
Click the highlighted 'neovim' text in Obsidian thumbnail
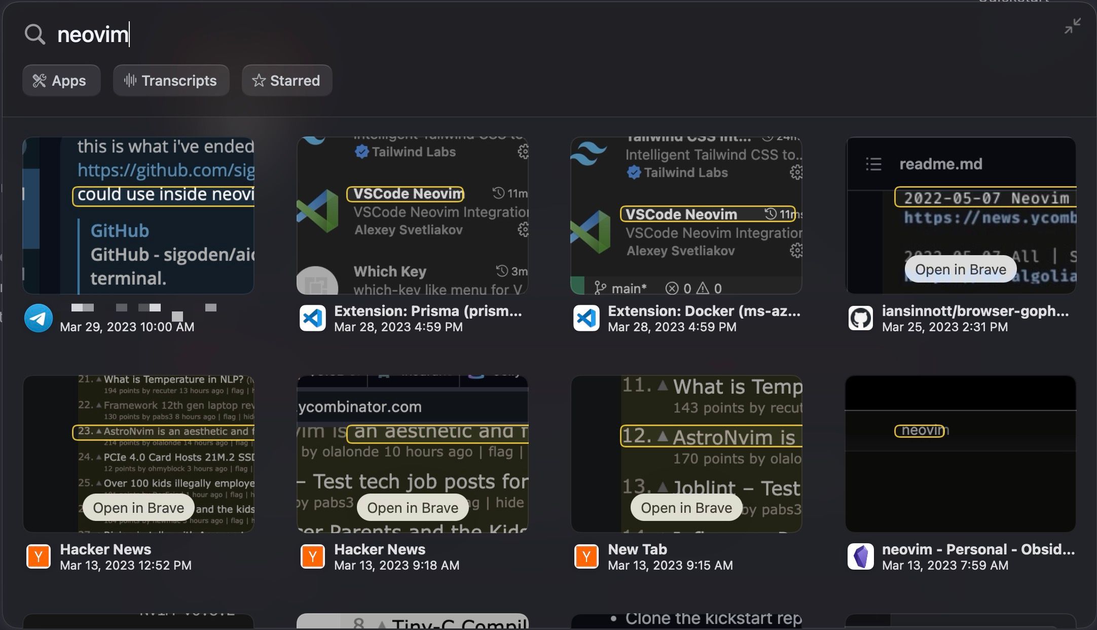tap(920, 430)
